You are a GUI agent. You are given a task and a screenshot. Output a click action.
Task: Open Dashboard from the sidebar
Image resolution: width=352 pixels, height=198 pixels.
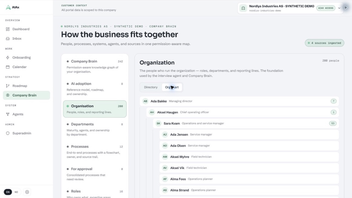coord(26,29)
